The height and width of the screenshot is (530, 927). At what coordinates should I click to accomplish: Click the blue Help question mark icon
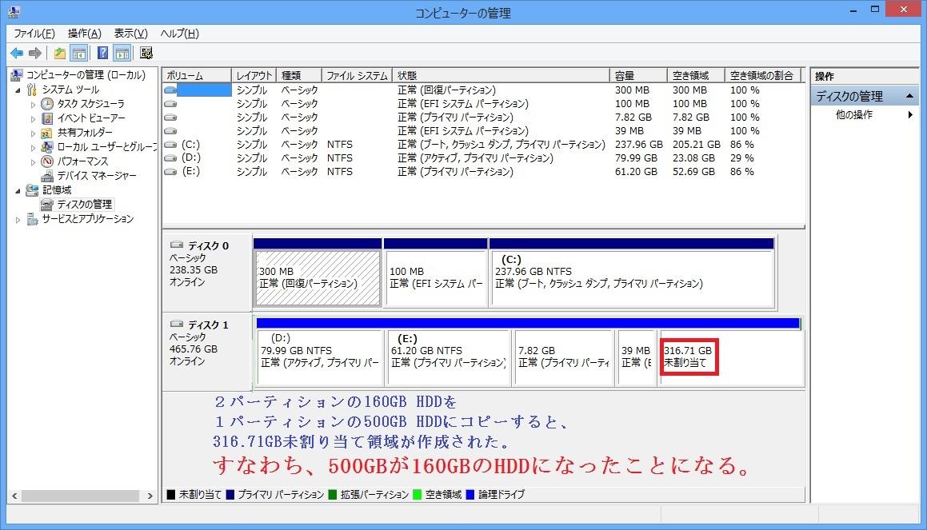[102, 53]
